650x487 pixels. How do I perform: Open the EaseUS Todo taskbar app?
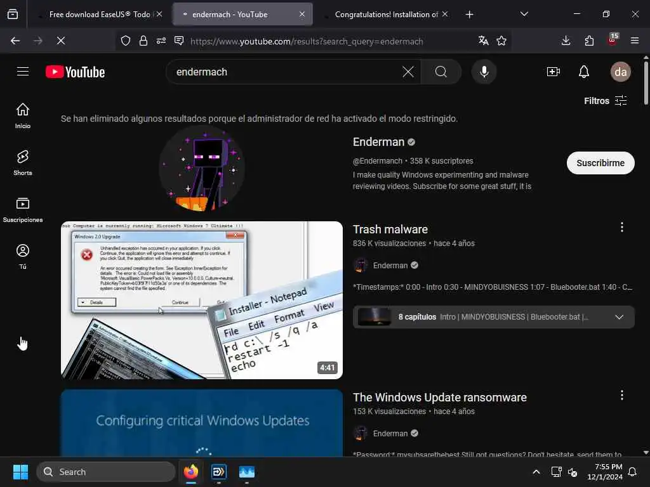click(x=219, y=472)
